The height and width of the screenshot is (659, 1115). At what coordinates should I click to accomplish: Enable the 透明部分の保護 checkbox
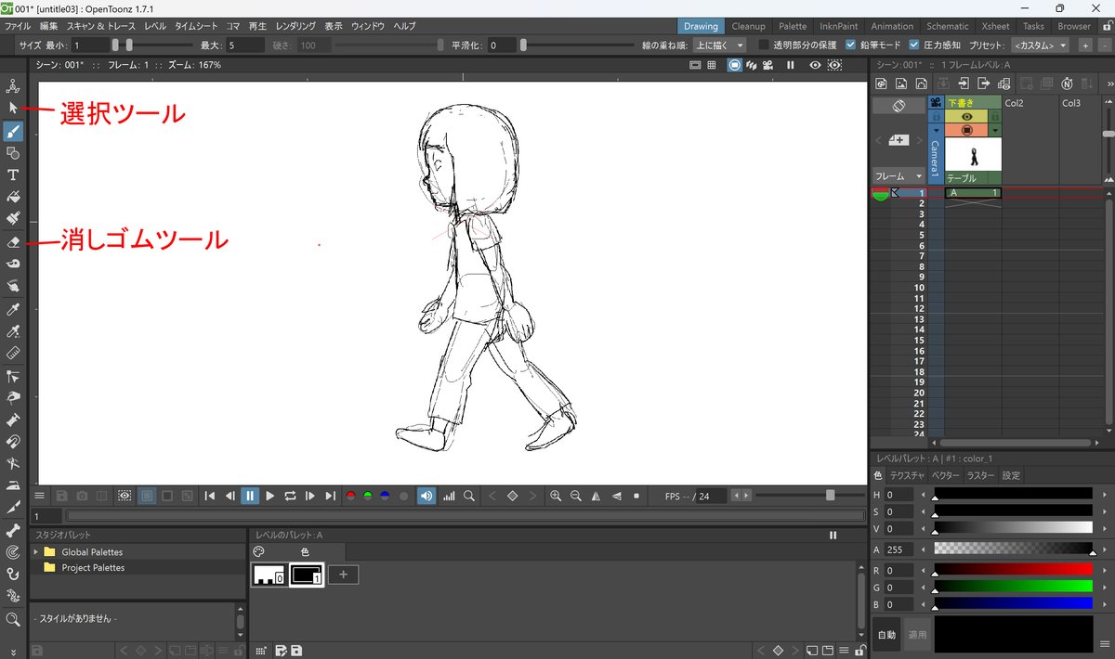(764, 45)
